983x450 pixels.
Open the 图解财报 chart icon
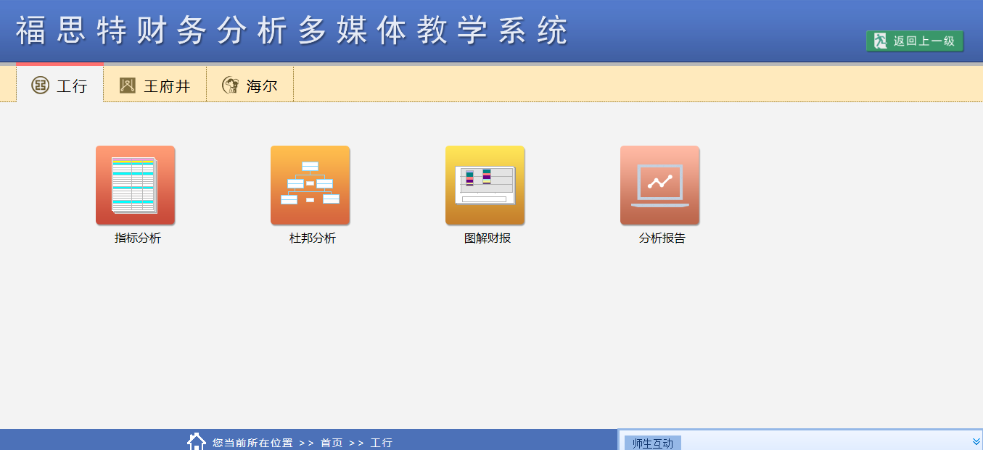(485, 185)
